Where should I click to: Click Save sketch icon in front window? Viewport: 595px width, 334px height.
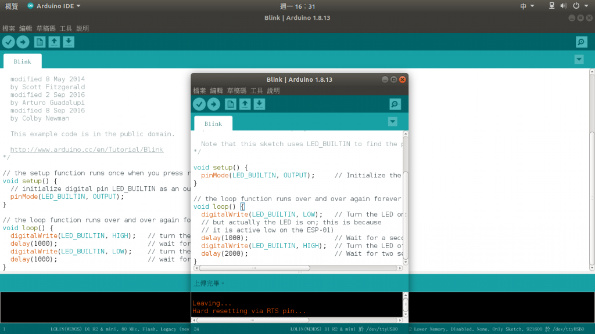point(259,104)
